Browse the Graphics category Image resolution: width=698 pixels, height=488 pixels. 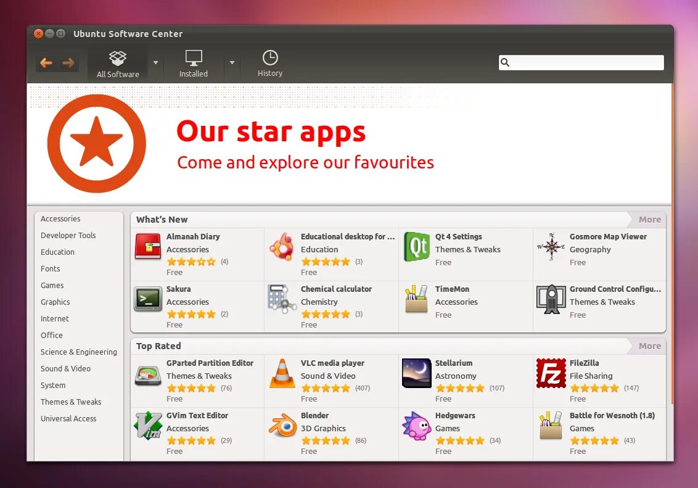click(x=55, y=302)
